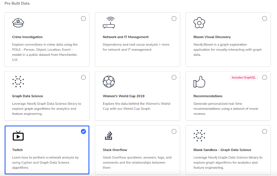The width and height of the screenshot is (277, 176).
Task: Select the Crime Investigation radio button
Action: click(83, 19)
